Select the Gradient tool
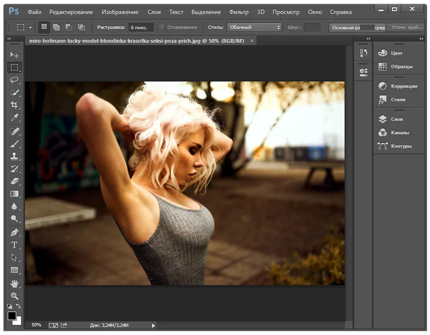430x335 pixels. (15, 194)
